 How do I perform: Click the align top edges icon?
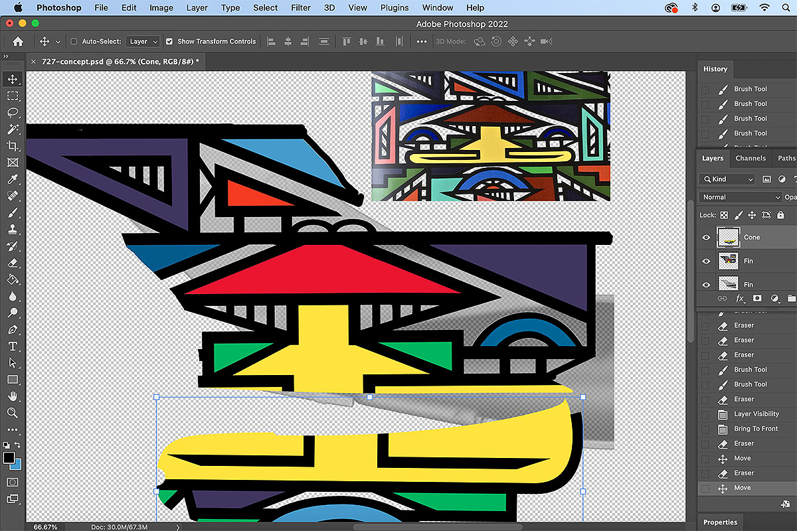[346, 41]
